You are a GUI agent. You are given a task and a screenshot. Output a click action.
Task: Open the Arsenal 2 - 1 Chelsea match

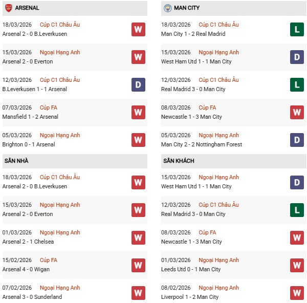point(28,242)
